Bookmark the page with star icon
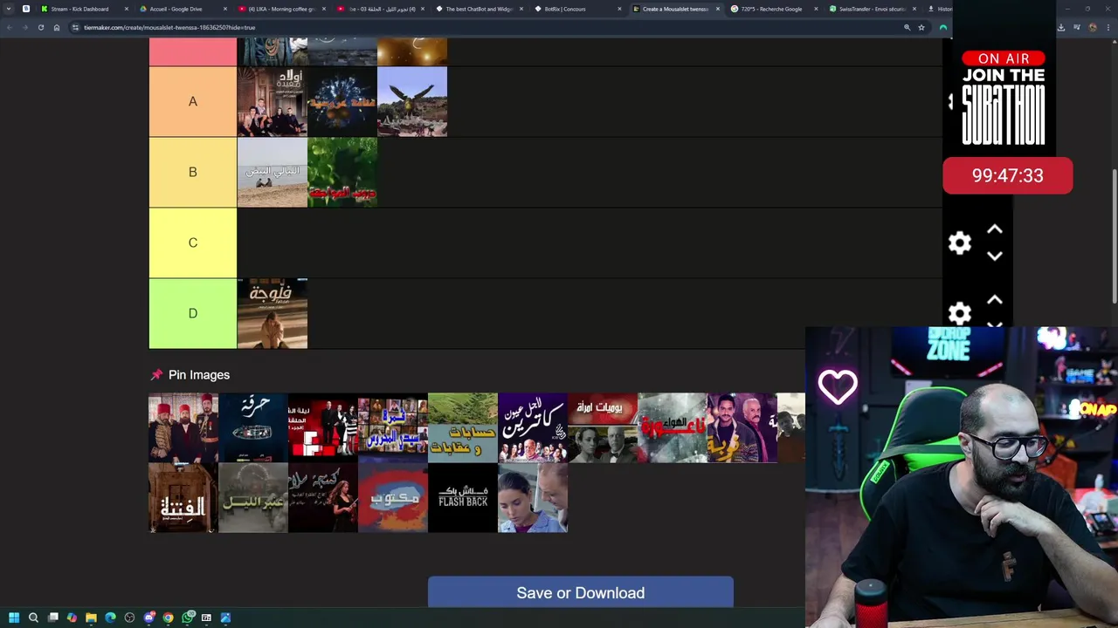This screenshot has width=1118, height=628. 921,27
